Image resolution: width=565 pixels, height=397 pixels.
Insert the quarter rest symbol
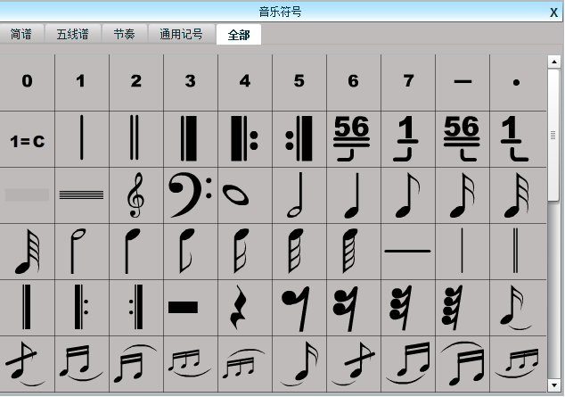[x=244, y=308]
